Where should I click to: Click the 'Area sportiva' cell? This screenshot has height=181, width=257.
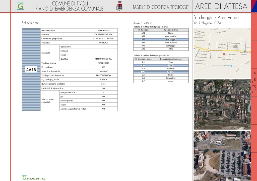[171, 36]
